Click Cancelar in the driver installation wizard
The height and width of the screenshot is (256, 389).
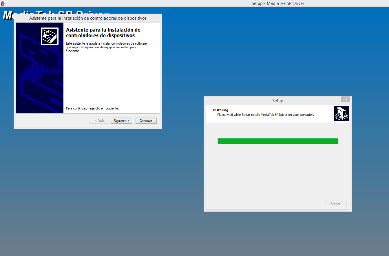(x=146, y=121)
